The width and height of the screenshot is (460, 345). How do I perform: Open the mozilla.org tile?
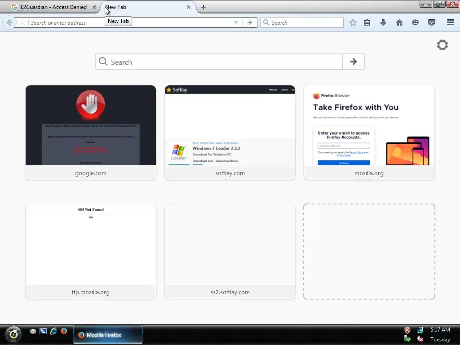[x=369, y=133]
